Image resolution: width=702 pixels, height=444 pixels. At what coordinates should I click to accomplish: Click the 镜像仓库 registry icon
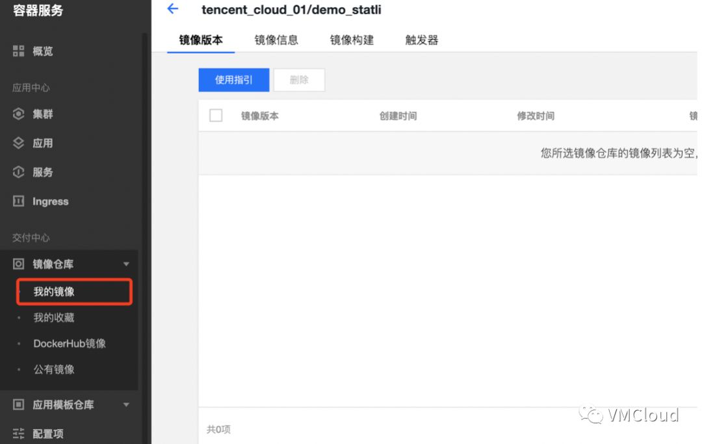tap(18, 264)
